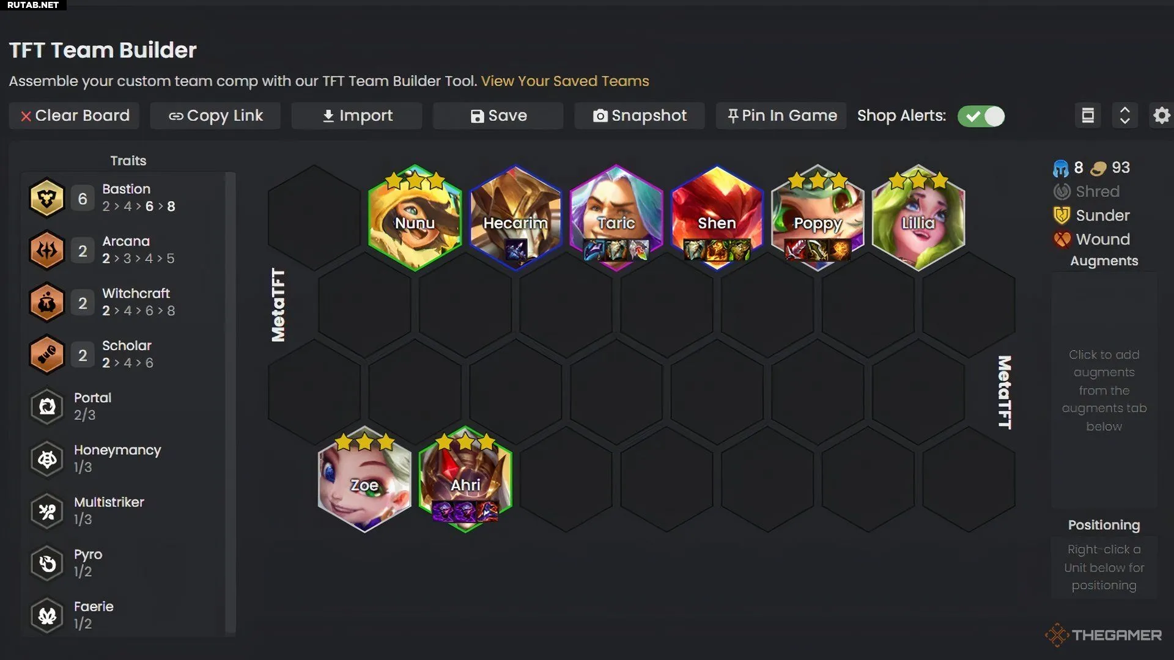The width and height of the screenshot is (1174, 660).
Task: Click the Witchcraft trait icon
Action: (x=47, y=302)
